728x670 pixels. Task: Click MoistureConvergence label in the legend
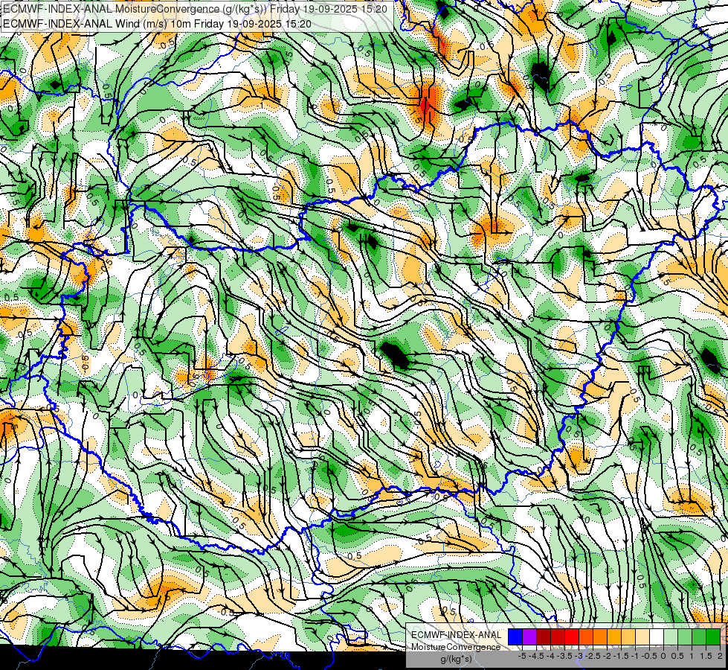pyautogui.click(x=456, y=647)
